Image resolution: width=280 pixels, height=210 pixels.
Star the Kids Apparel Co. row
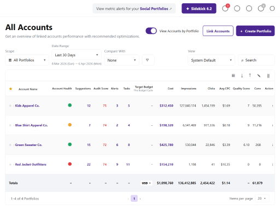click(x=10, y=106)
